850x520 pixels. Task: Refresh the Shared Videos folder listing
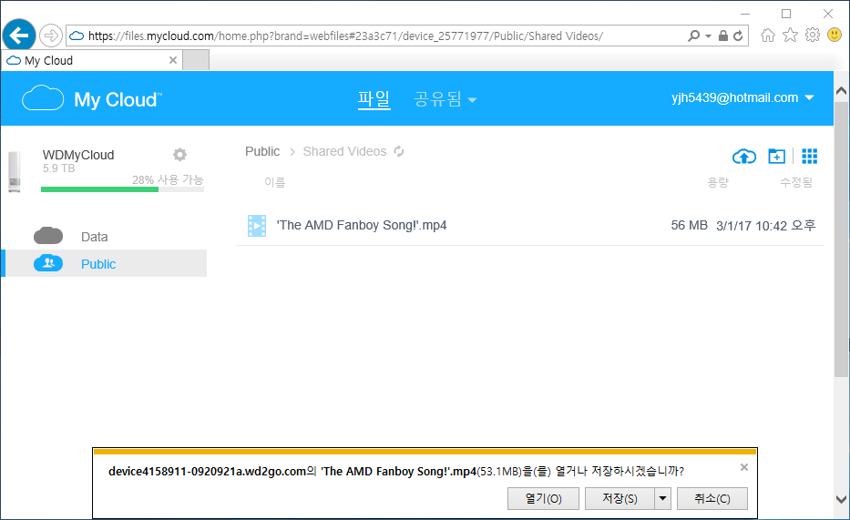399,151
